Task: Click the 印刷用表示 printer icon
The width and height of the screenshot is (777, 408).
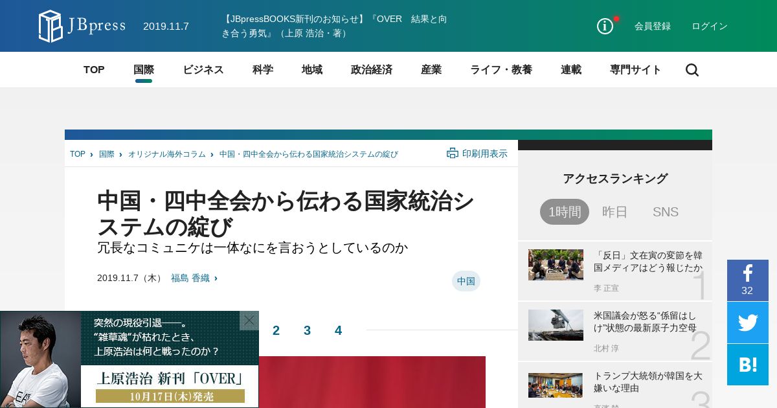Action: click(x=453, y=153)
